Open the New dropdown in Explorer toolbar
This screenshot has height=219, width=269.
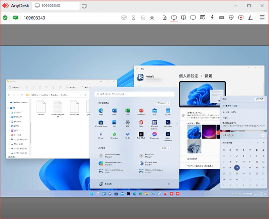[15, 88]
